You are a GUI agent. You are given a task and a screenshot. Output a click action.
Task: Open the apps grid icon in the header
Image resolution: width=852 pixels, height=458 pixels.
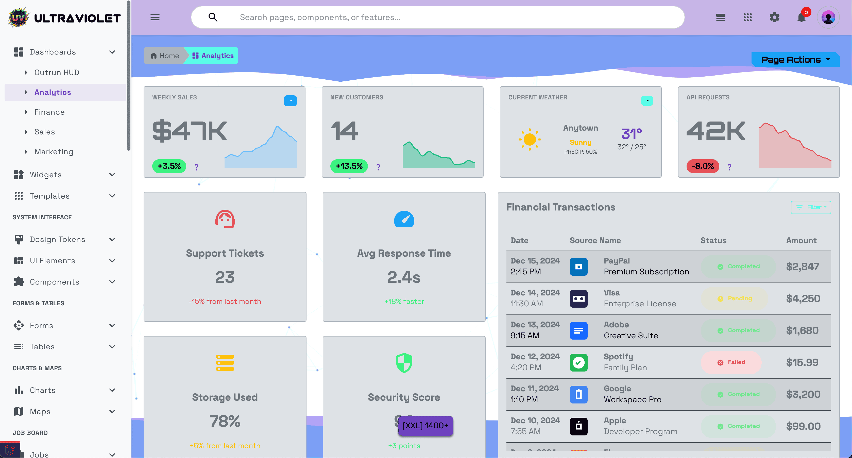click(x=748, y=17)
